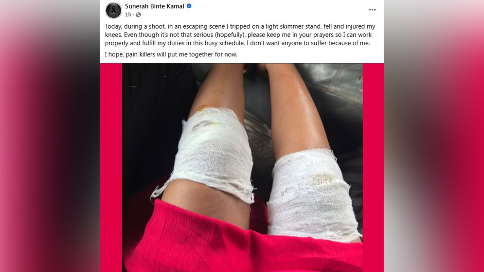Screen dimensions: 484x272
Task: Click the 'I hope, pain killers' sentence
Action: pos(171,54)
